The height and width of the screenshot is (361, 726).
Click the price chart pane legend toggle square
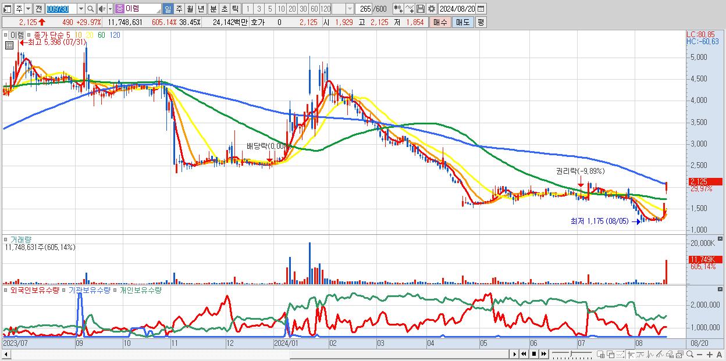tap(6, 35)
